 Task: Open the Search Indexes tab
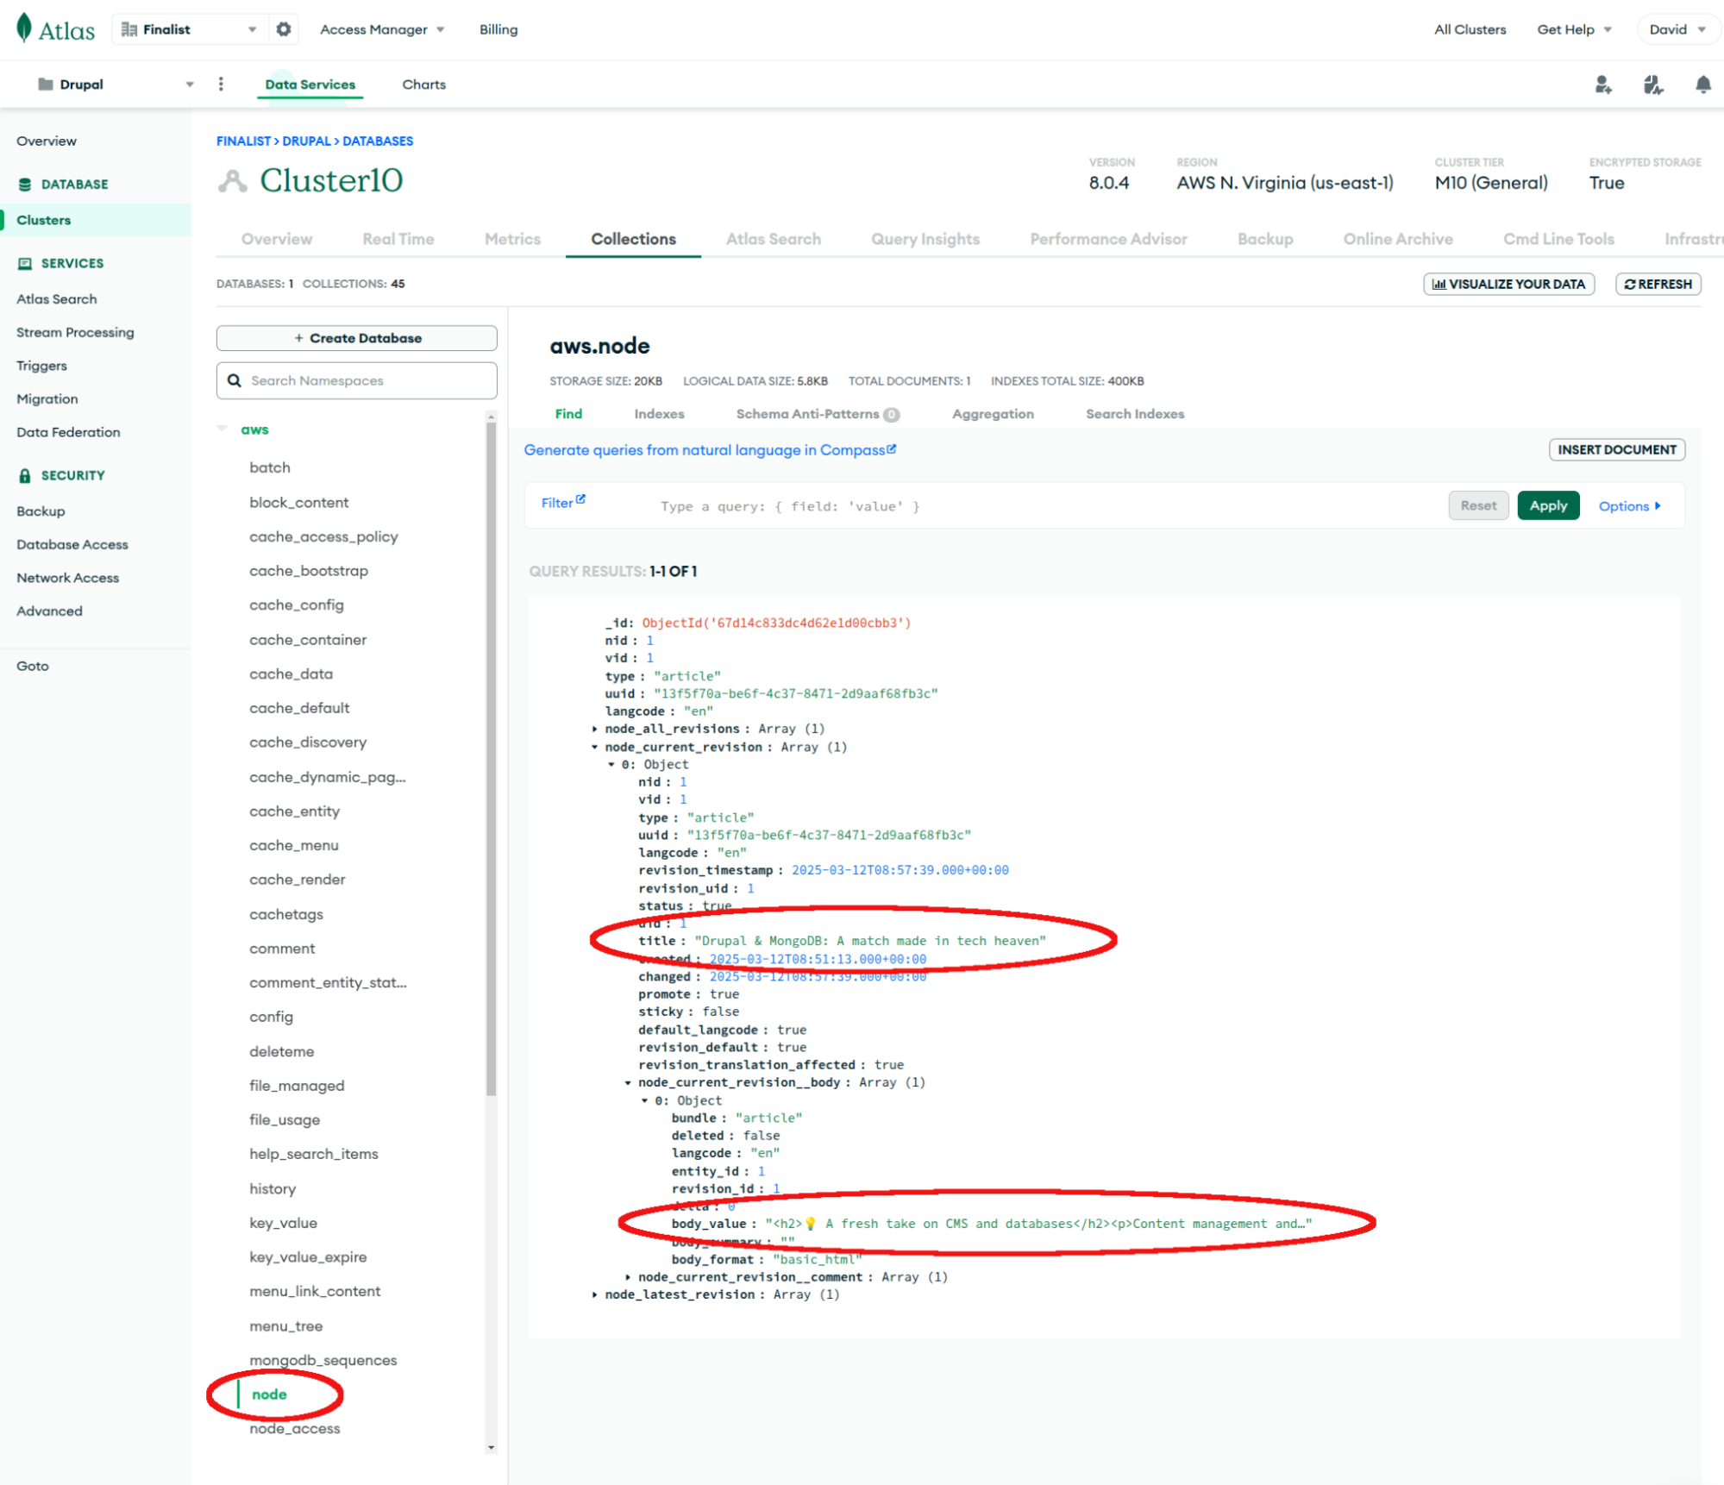[x=1134, y=414]
